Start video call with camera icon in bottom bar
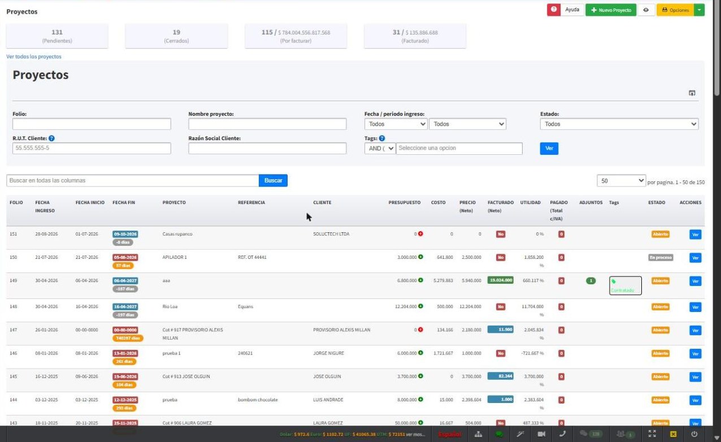The image size is (721, 442). coord(541,434)
